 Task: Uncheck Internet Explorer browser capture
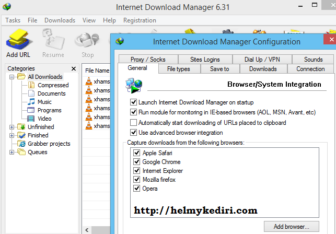tap(136, 171)
